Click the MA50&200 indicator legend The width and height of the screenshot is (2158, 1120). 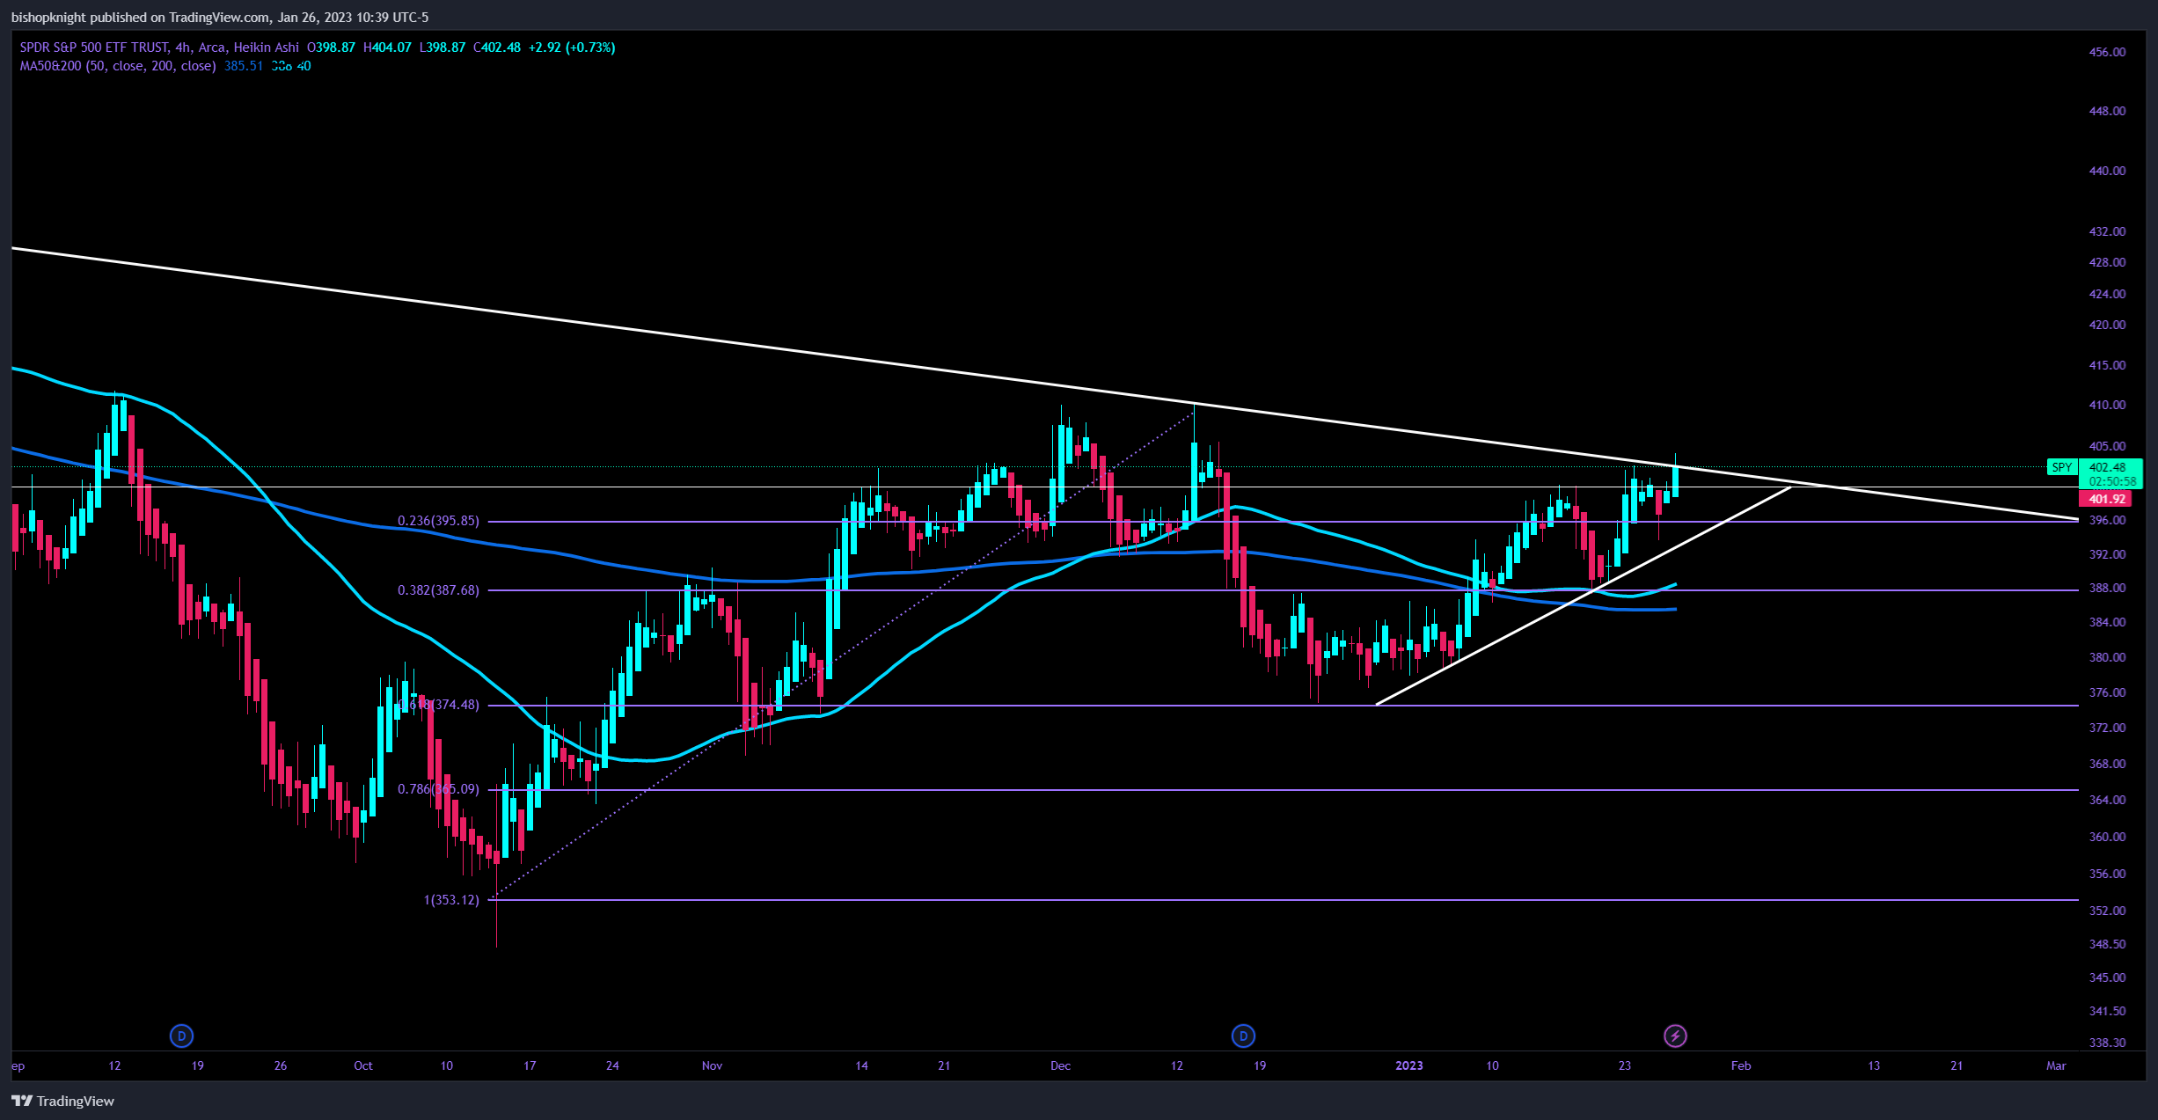coord(118,66)
